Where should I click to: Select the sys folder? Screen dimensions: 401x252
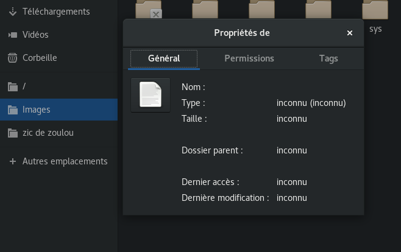click(375, 11)
